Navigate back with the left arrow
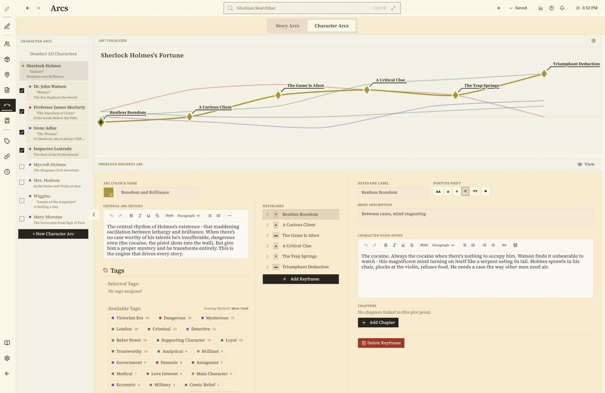This screenshot has width=605, height=393. pos(28,8)
